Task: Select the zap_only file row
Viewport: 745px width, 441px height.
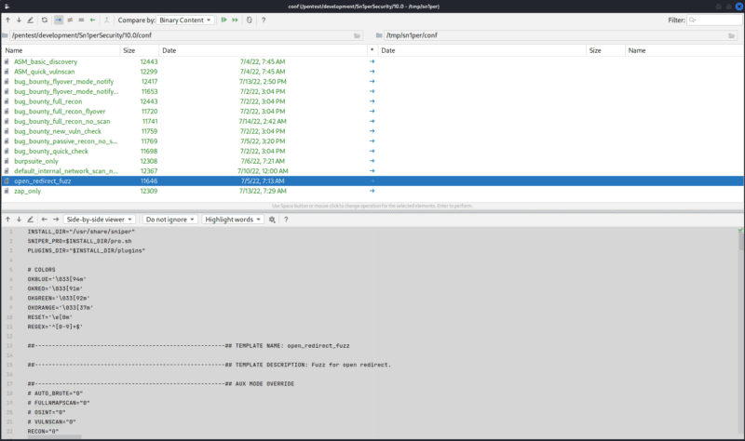Action: coord(372,192)
